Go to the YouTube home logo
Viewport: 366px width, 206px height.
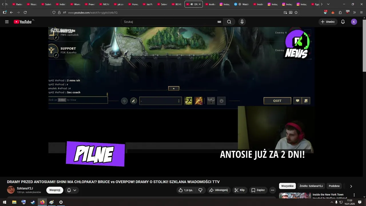(x=23, y=22)
